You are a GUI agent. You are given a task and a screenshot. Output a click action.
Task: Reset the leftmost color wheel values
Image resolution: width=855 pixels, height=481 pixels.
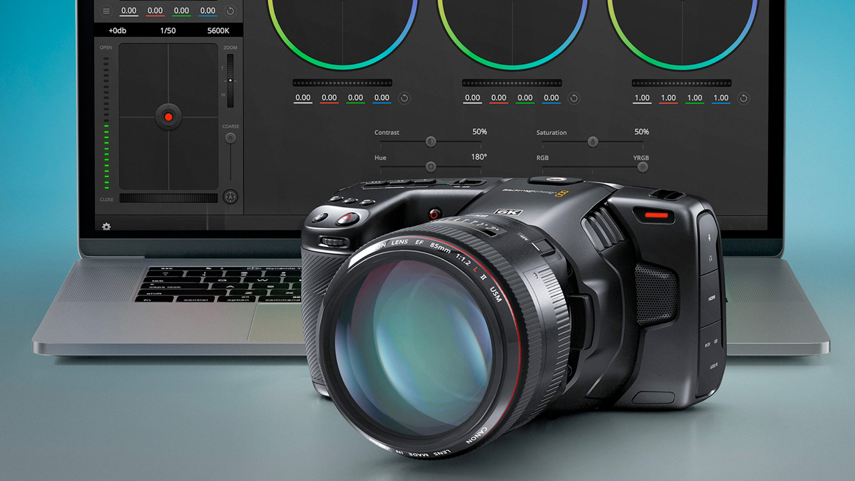(404, 98)
